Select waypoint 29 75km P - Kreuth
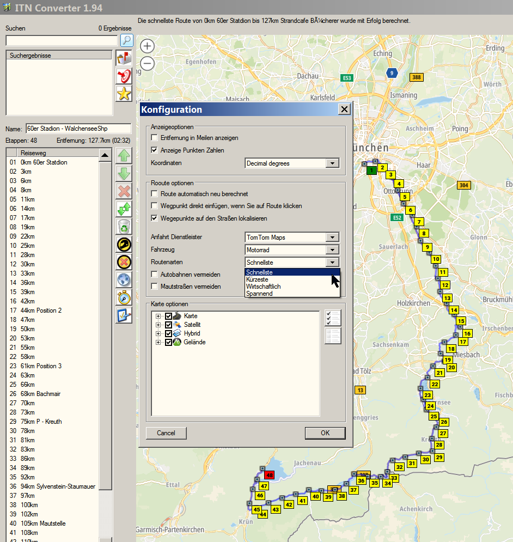The width and height of the screenshot is (513, 542). click(x=52, y=422)
